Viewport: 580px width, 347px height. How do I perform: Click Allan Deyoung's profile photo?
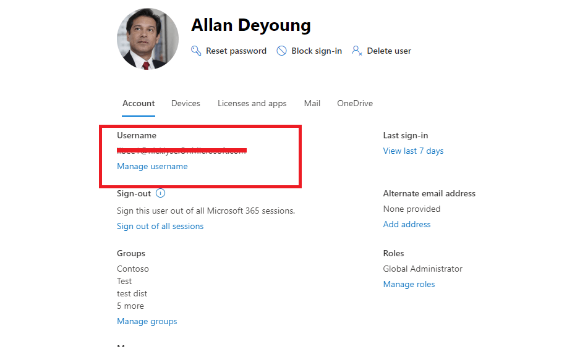tap(148, 39)
